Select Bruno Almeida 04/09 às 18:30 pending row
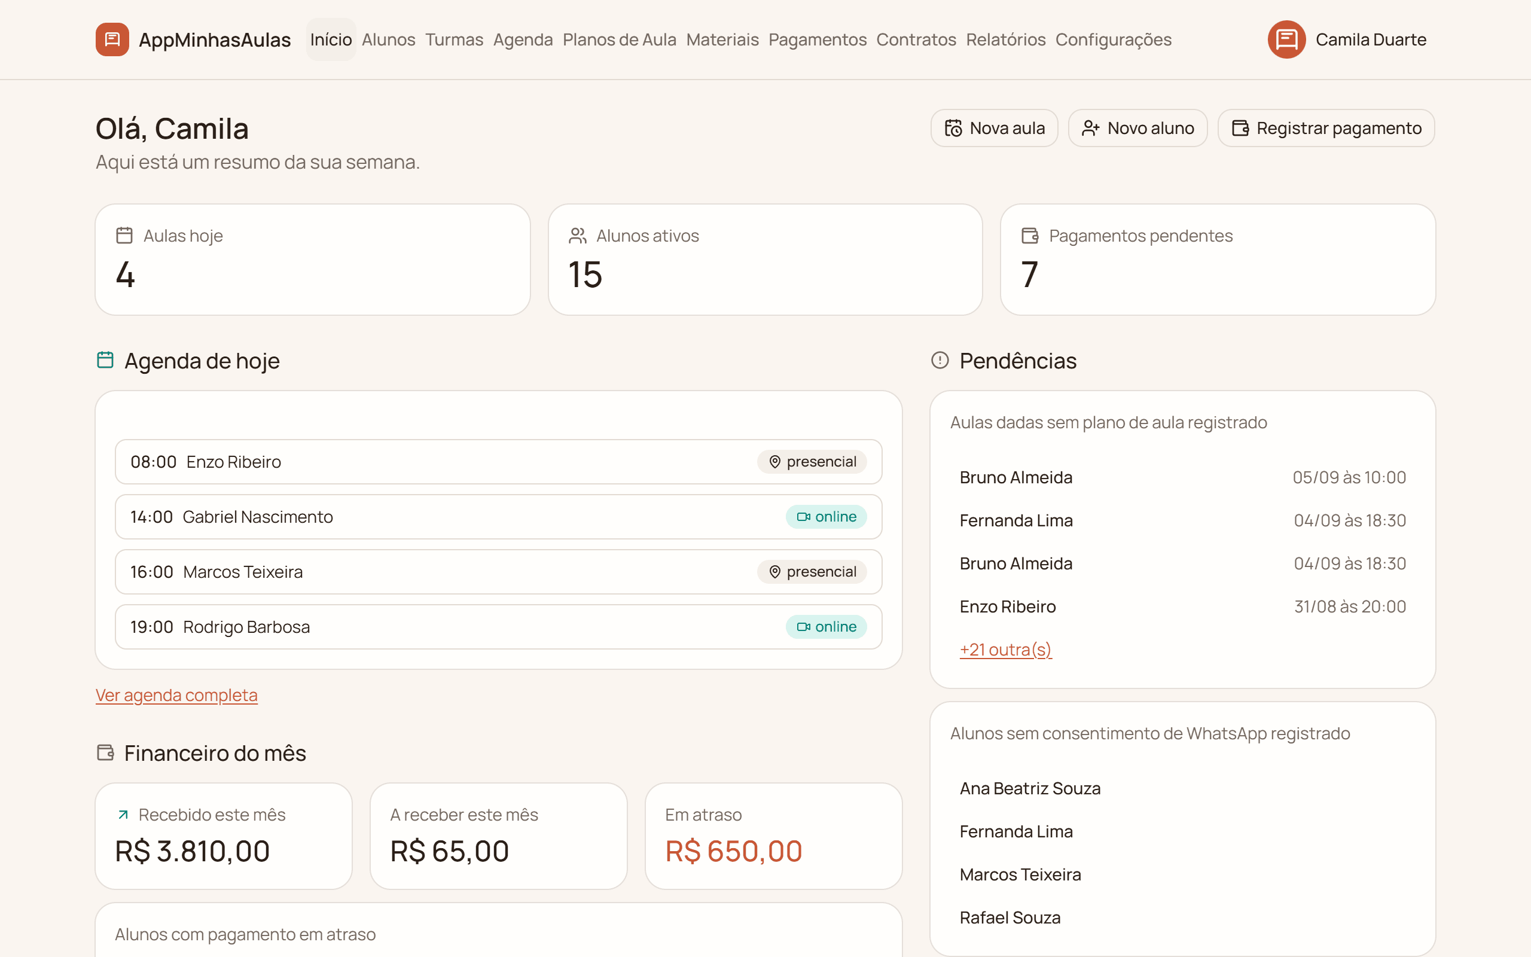Image resolution: width=1531 pixels, height=957 pixels. 1182,563
